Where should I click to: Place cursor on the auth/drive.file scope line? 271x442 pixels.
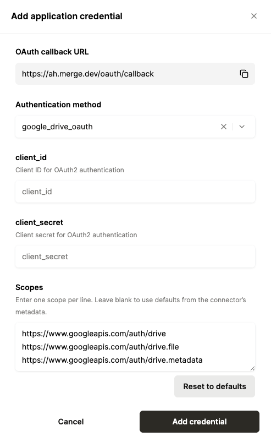pyautogui.click(x=101, y=347)
